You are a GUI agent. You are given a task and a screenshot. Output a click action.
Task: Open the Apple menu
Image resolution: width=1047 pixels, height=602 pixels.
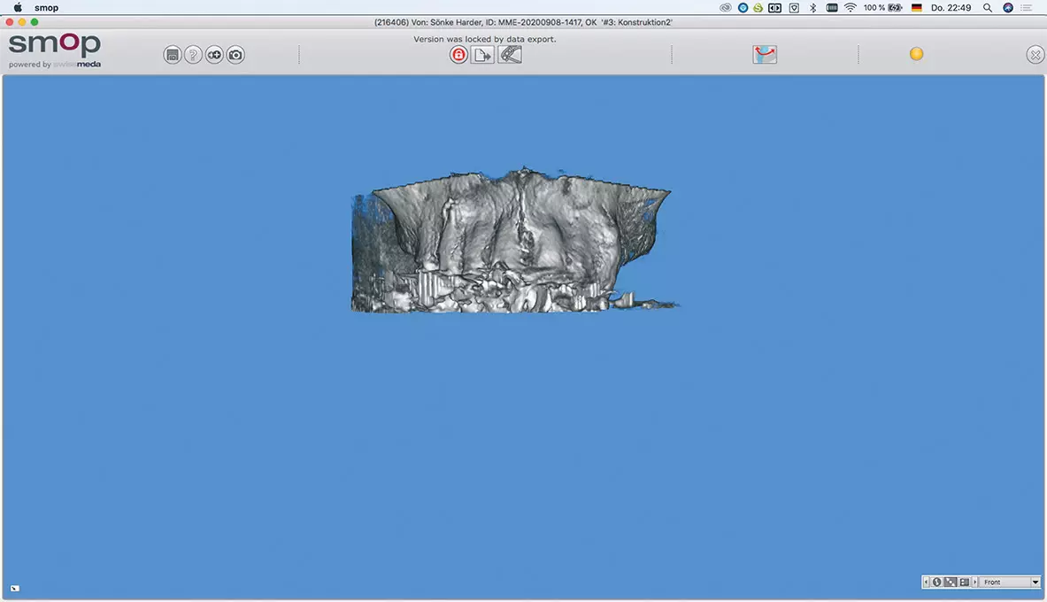[x=18, y=8]
